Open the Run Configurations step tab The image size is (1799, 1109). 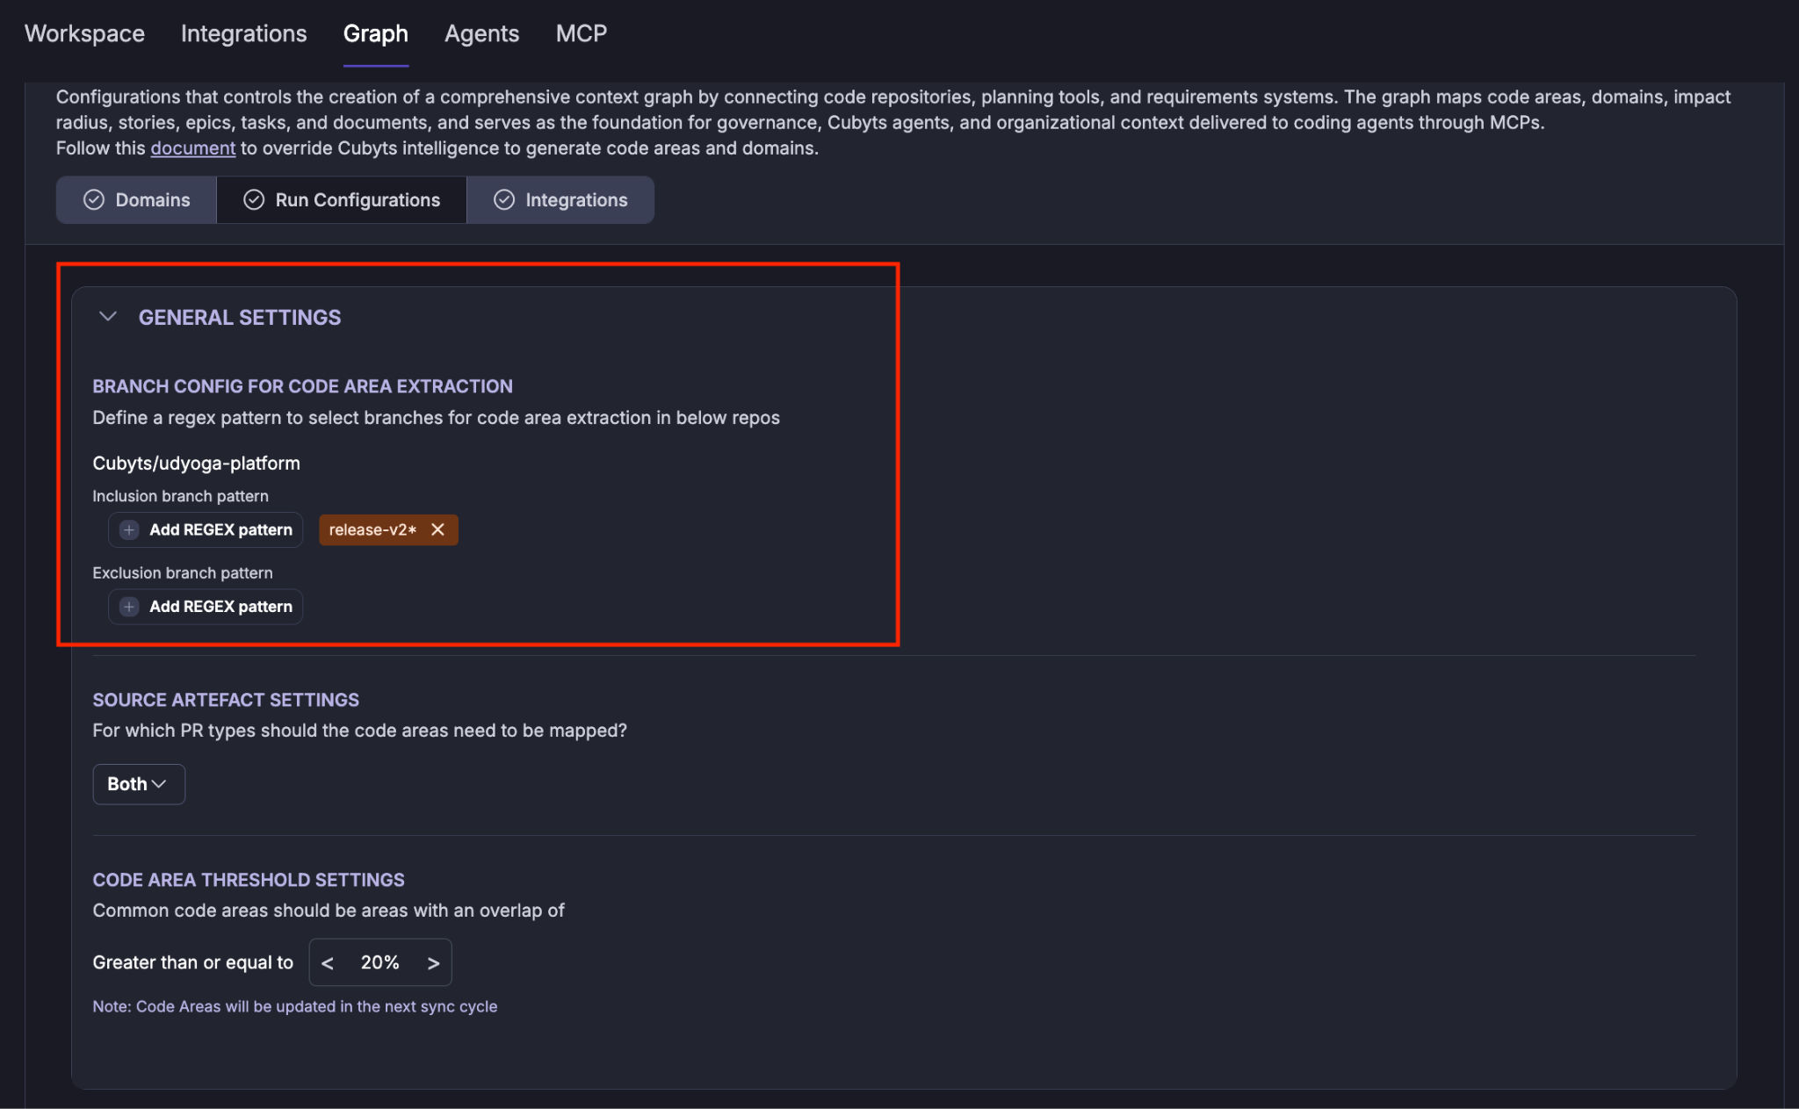tap(341, 199)
